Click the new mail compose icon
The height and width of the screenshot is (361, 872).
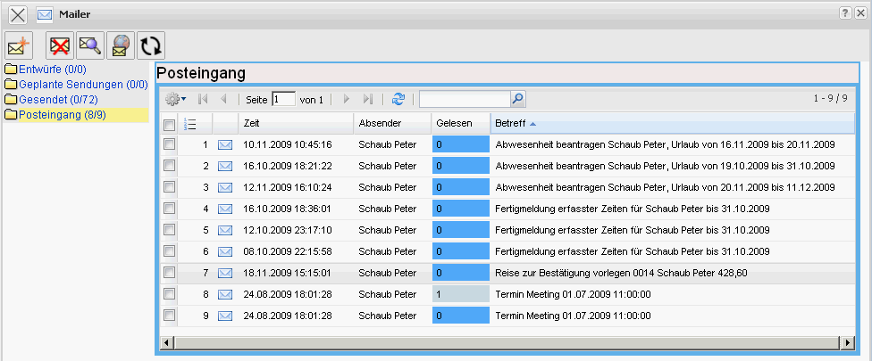(19, 45)
